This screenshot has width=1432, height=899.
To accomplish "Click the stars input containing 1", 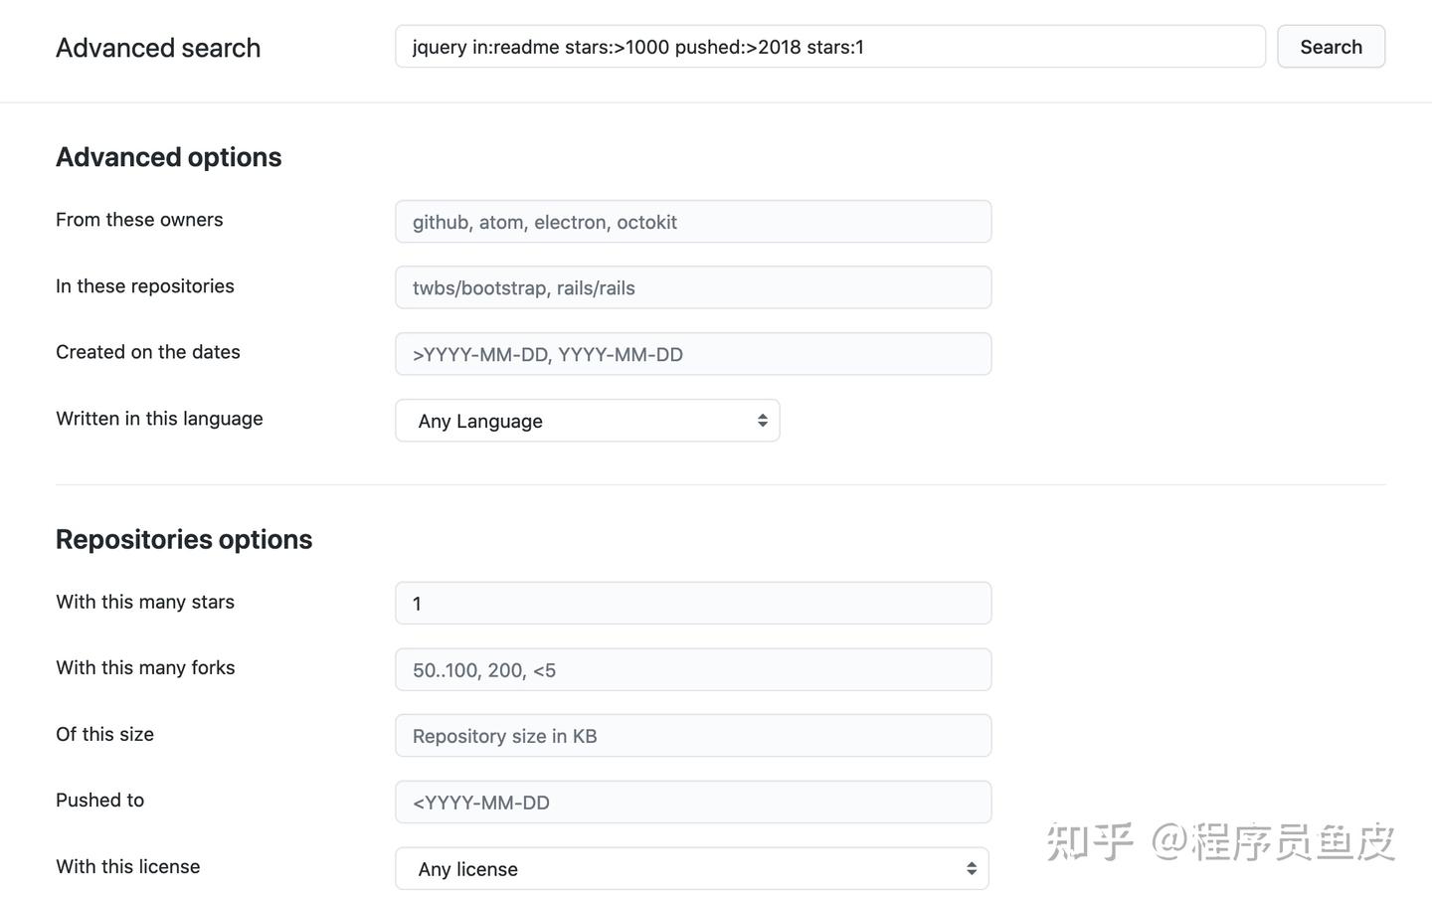I will (x=693, y=604).
